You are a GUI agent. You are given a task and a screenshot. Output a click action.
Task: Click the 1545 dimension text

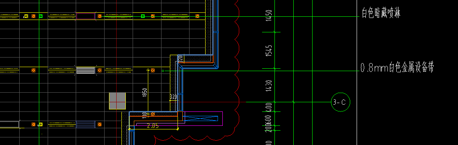pyautogui.click(x=269, y=51)
